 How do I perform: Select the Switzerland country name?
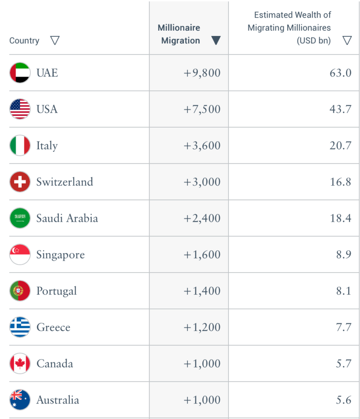(65, 182)
